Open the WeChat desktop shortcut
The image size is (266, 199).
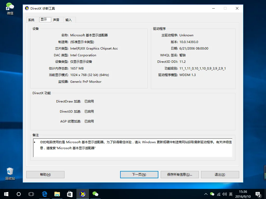(x=10, y=6)
